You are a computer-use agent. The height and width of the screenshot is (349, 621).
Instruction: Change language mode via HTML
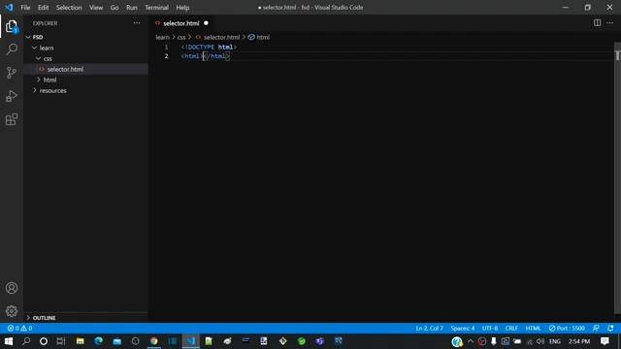click(533, 329)
